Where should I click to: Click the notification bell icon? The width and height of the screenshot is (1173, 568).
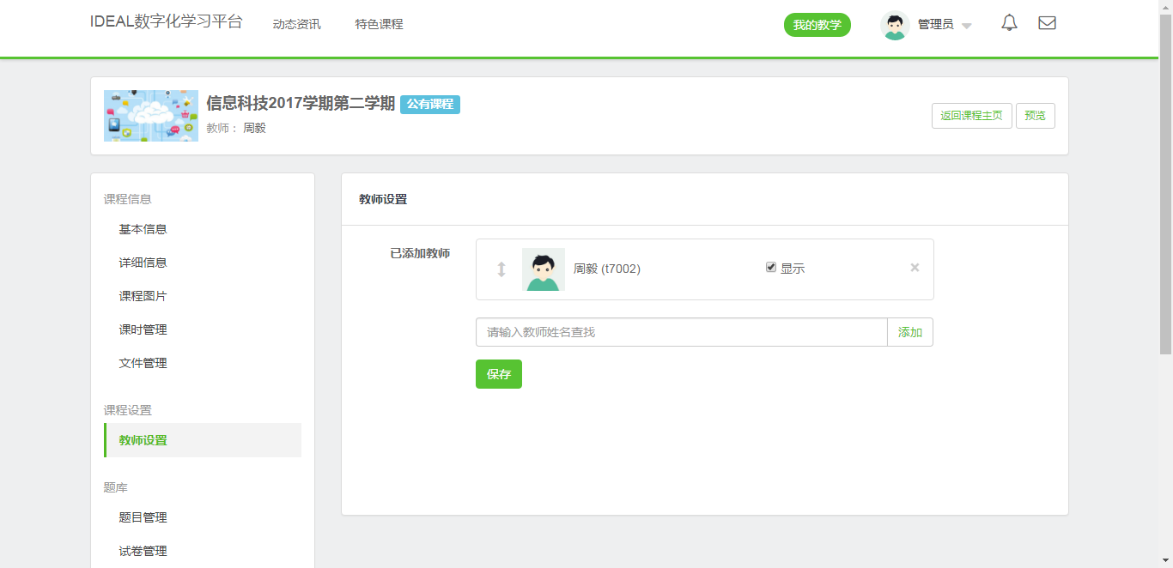pyautogui.click(x=1009, y=23)
